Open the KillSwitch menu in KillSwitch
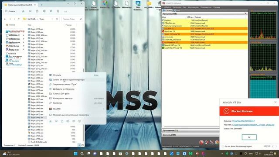Screen dimensions: 279x157 167,7
